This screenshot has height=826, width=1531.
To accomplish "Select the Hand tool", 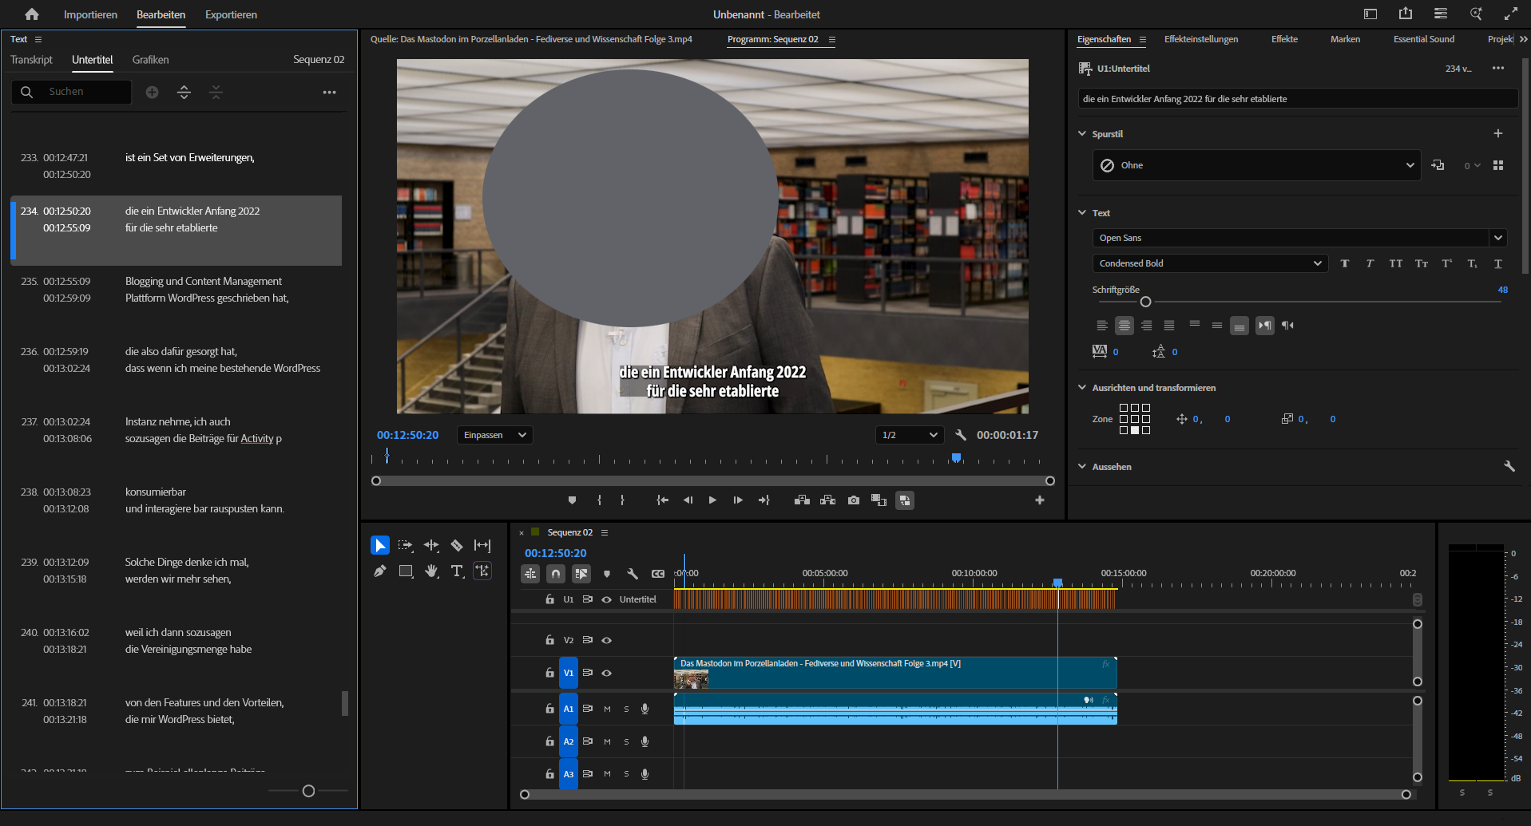I will pos(431,571).
